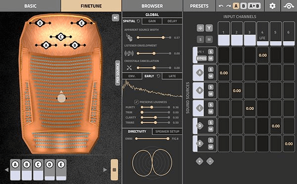
Task: Remove a sound source with minus diamond
Action: [210, 161]
